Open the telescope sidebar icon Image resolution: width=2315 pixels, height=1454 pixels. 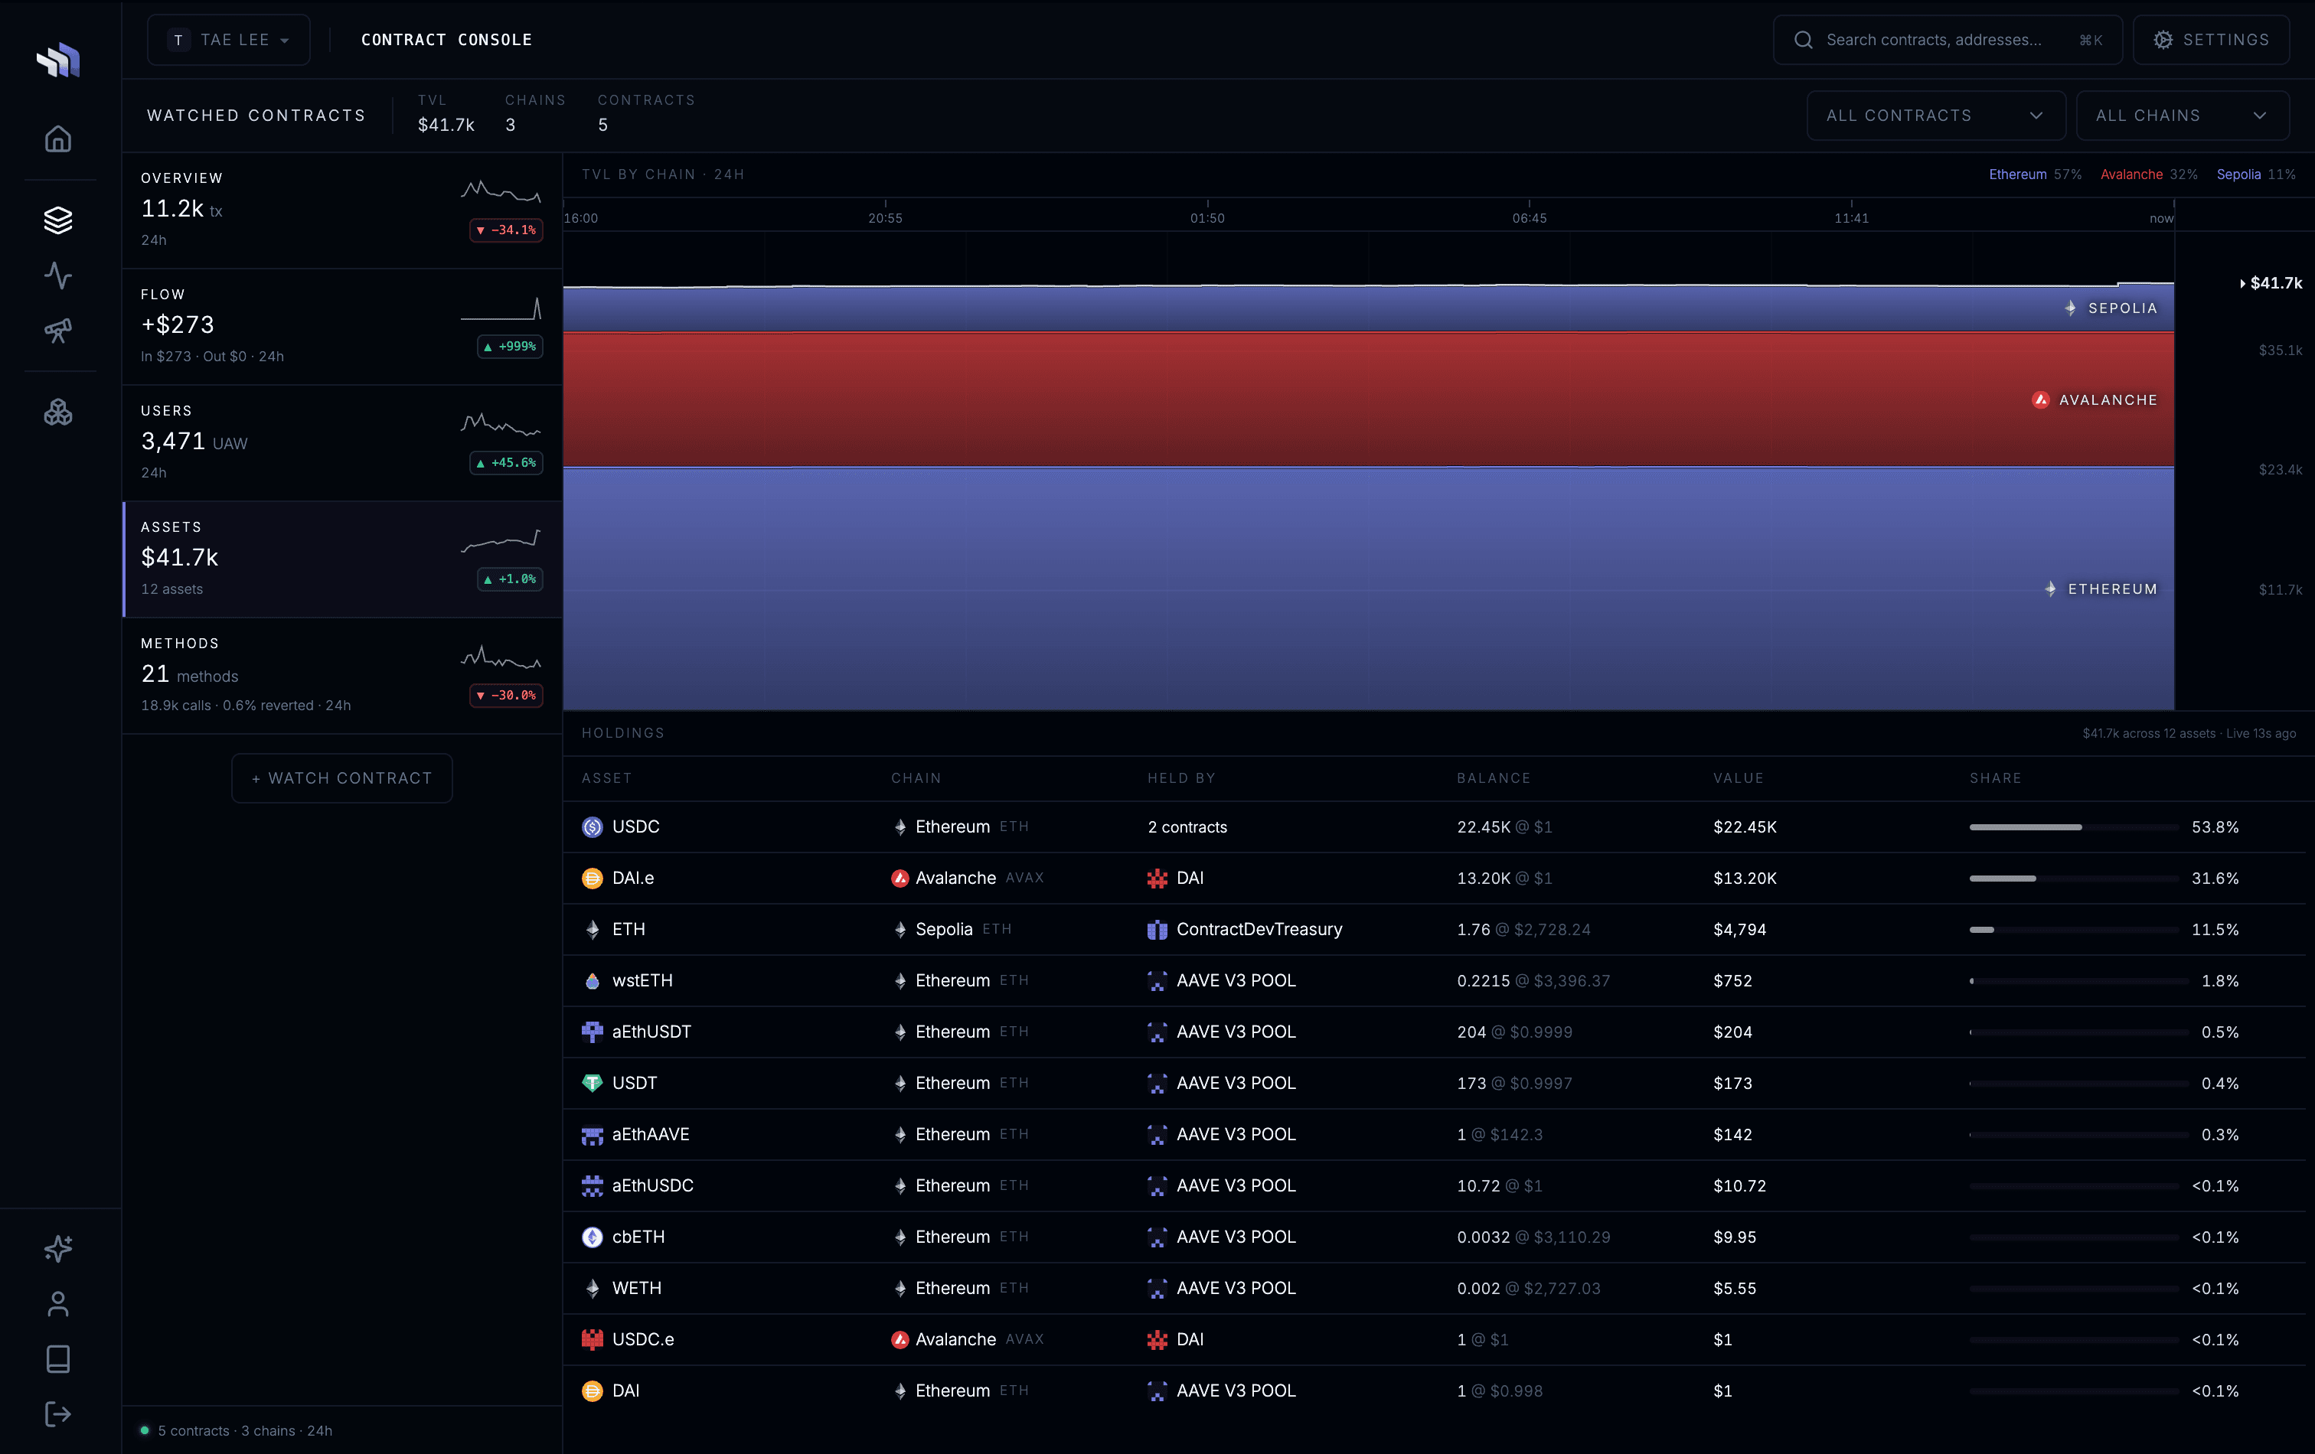coord(57,331)
